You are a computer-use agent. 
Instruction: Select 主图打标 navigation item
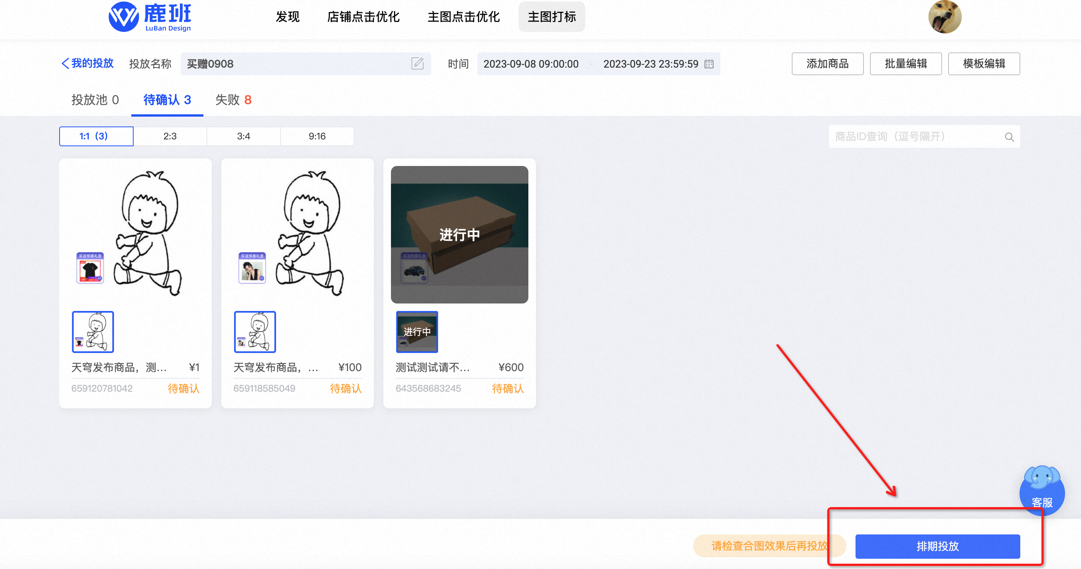pos(552,17)
